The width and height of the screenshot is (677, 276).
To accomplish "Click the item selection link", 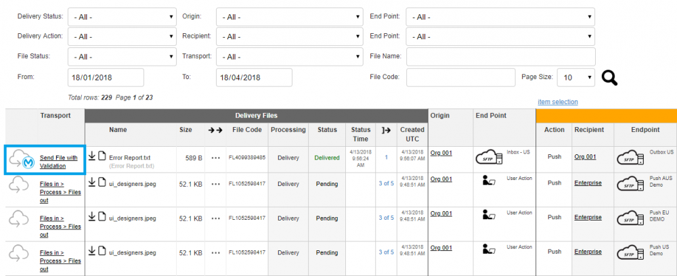I will [557, 102].
